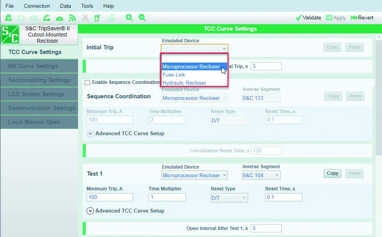Open the Tools menu

(x=87, y=6)
